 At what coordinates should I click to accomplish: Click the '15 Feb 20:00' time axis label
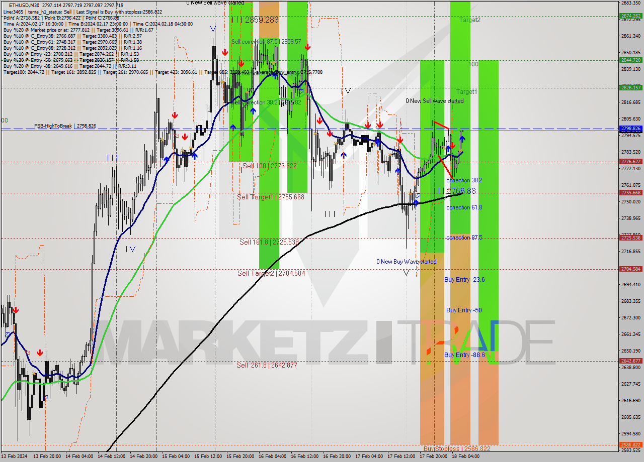point(239,457)
